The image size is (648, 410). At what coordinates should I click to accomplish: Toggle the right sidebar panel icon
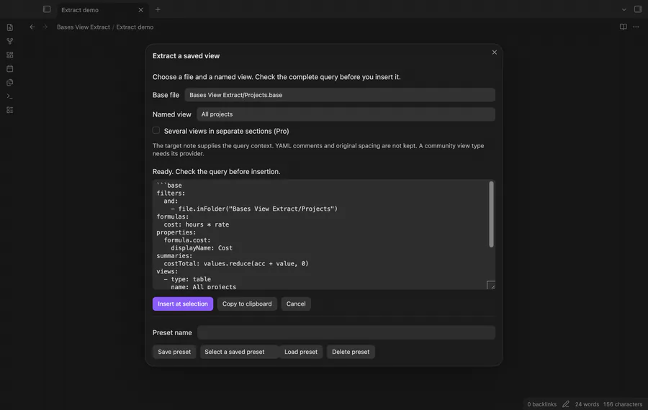click(x=638, y=9)
